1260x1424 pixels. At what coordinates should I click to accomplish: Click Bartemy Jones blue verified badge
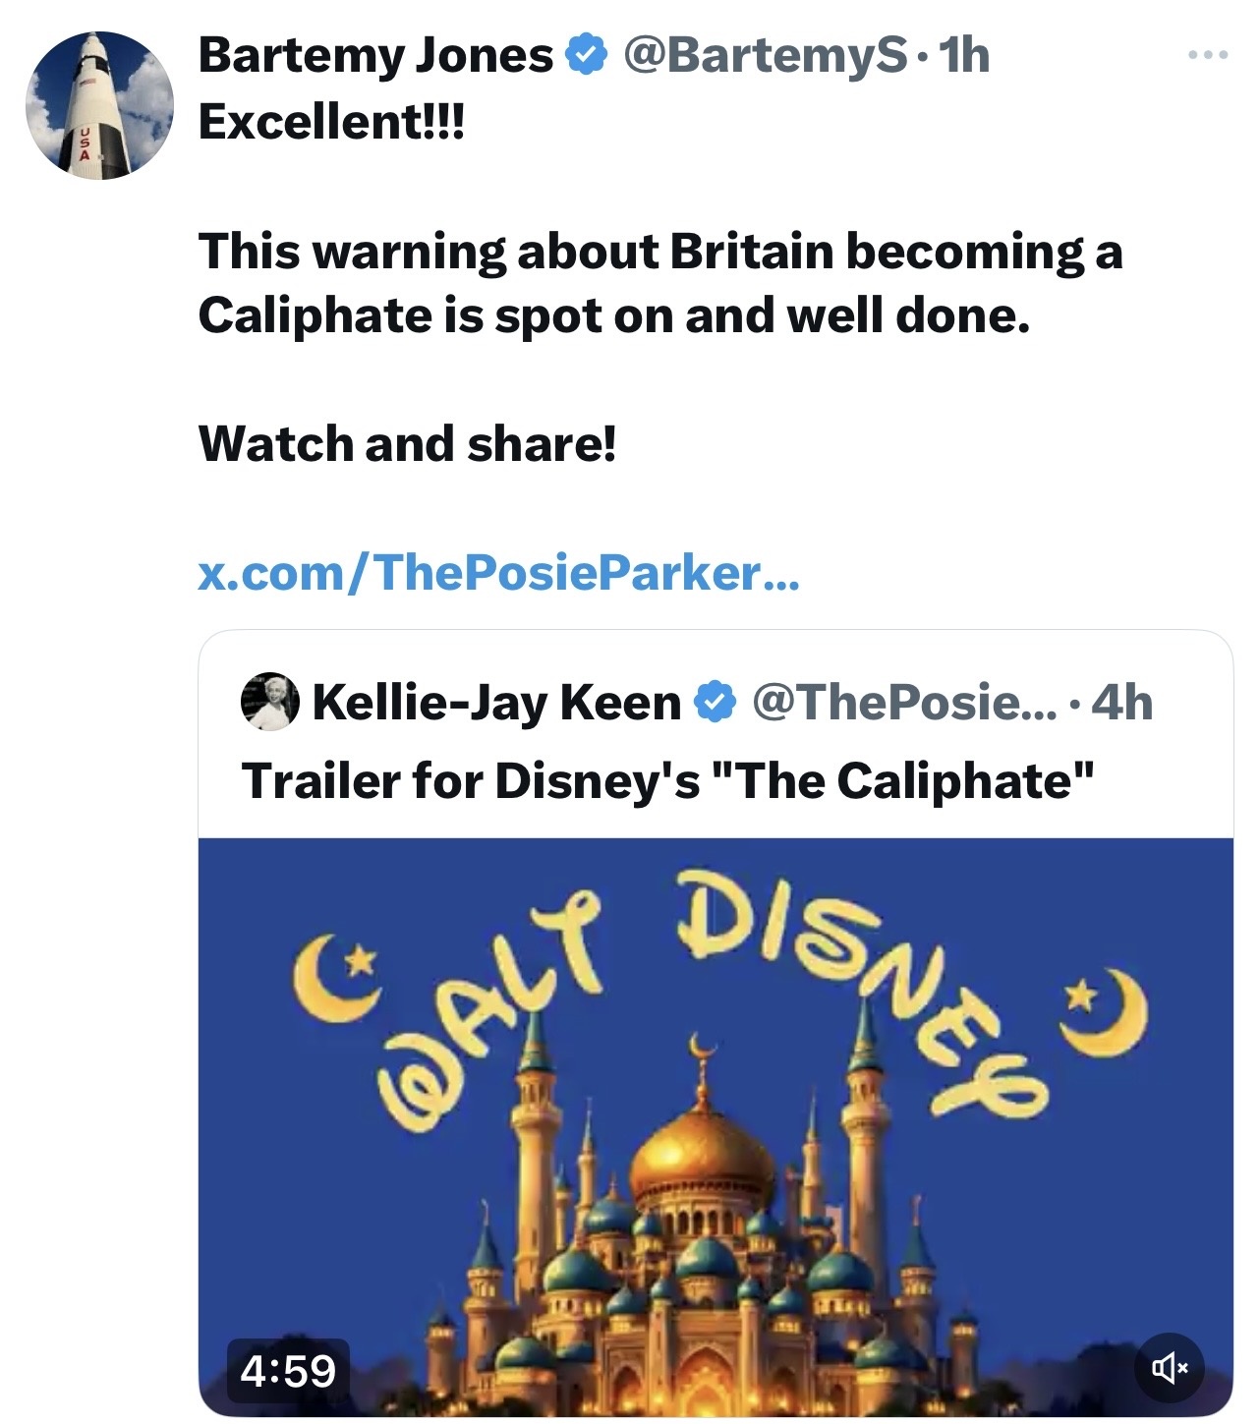coord(587,55)
